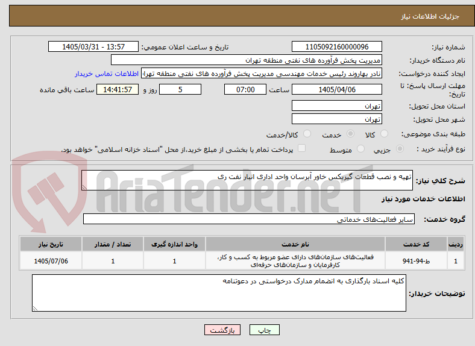This screenshot has height=346, width=475.
Task: Click the announcement date field 1405/03/31 - 13:57
Action: coord(93,46)
